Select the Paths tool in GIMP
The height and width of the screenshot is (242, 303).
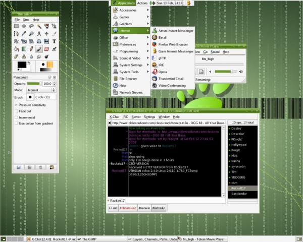[17, 34]
